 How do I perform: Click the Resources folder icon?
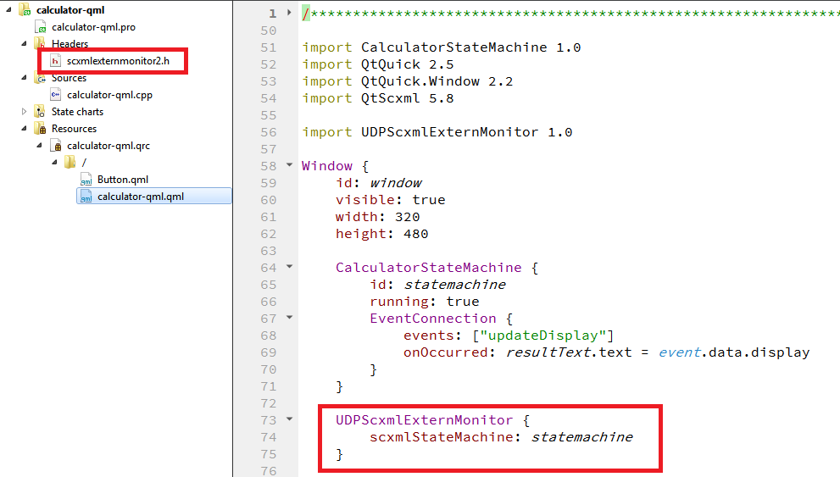tap(40, 129)
